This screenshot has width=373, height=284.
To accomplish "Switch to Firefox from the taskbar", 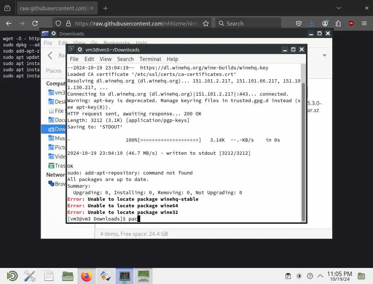I will (x=87, y=276).
